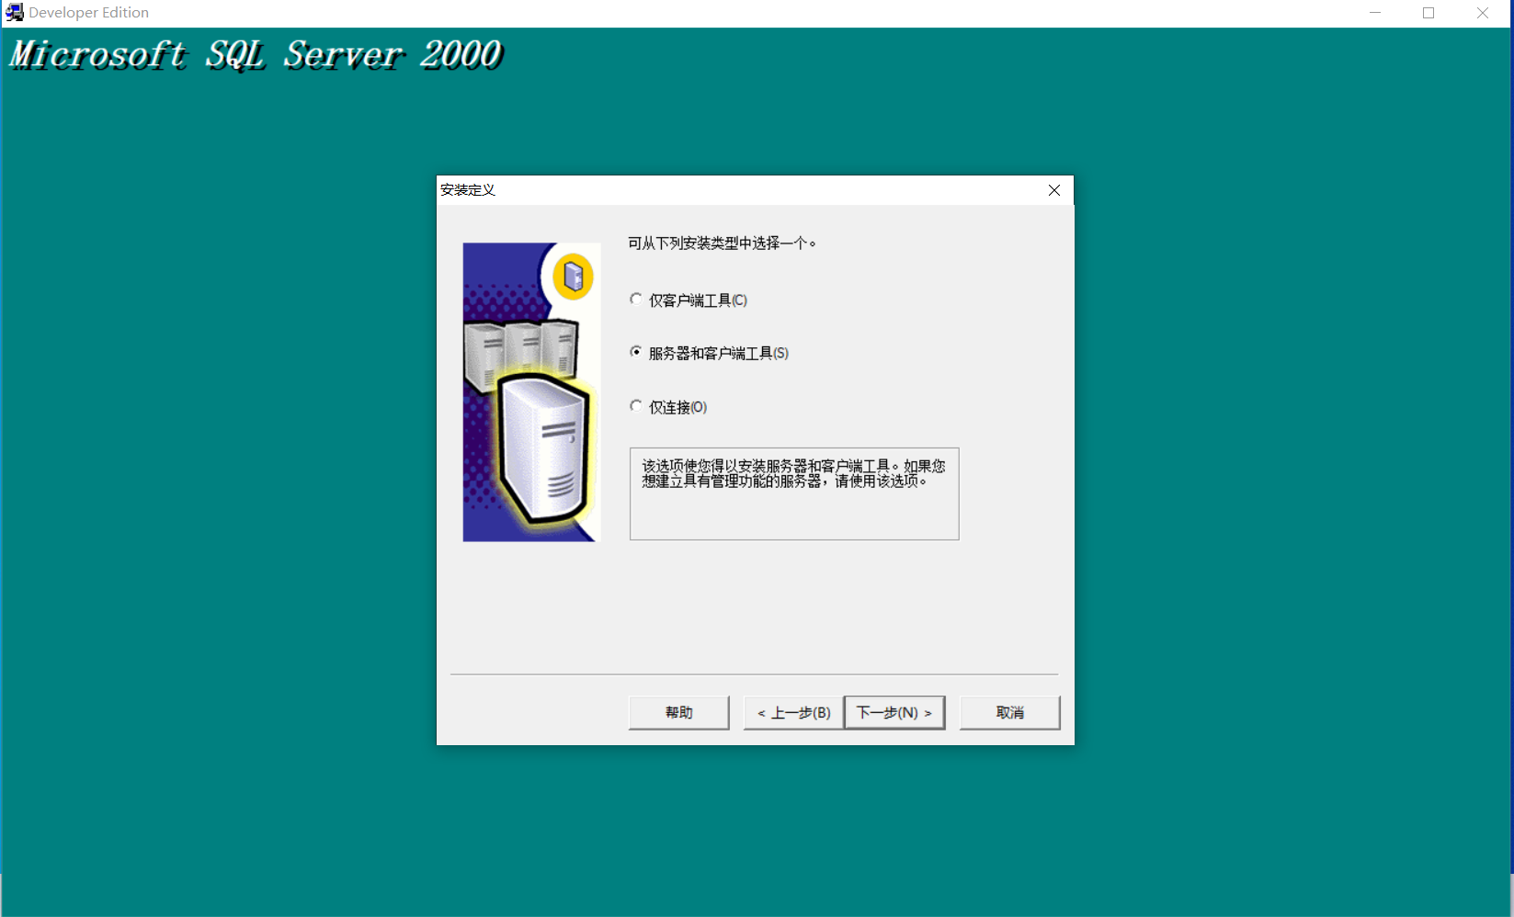Image resolution: width=1514 pixels, height=917 pixels.
Task: Proceed with the 下一步(N) button
Action: click(894, 712)
